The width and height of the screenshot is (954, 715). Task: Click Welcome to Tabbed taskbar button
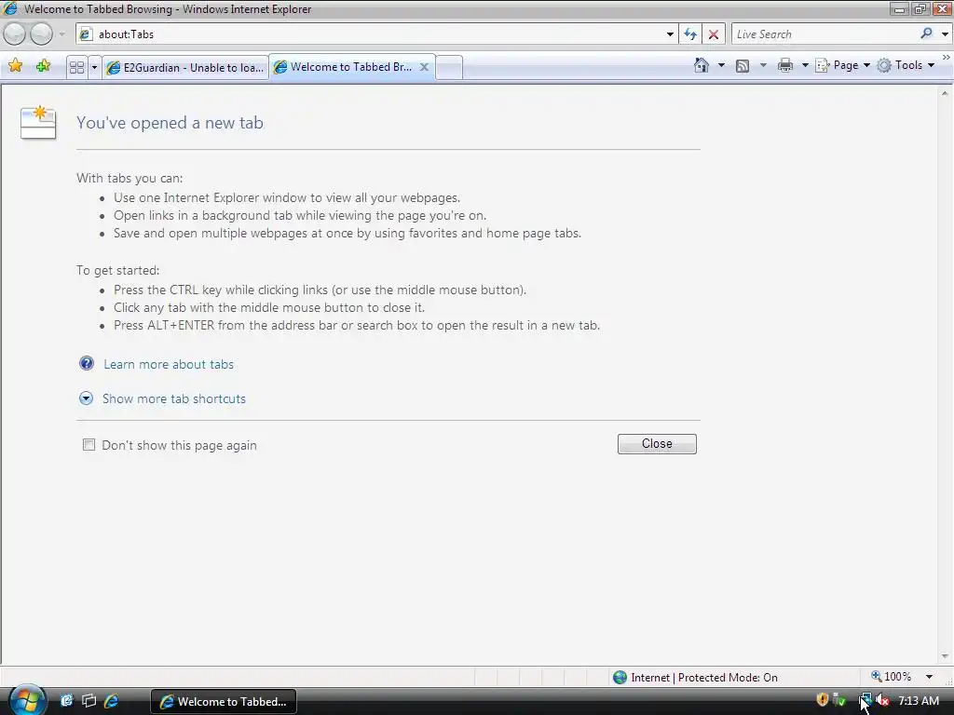pos(224,701)
